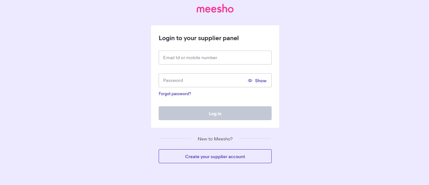This screenshot has height=185, width=429.
Task: Click the eye icon in the password field
Action: pos(250,81)
